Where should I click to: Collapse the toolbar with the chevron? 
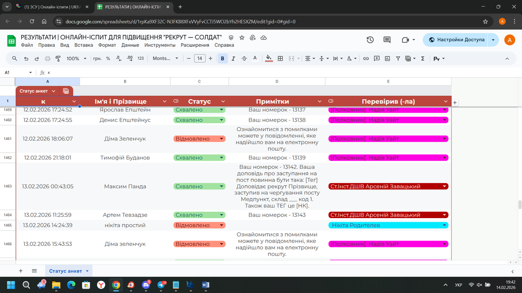coord(507,59)
